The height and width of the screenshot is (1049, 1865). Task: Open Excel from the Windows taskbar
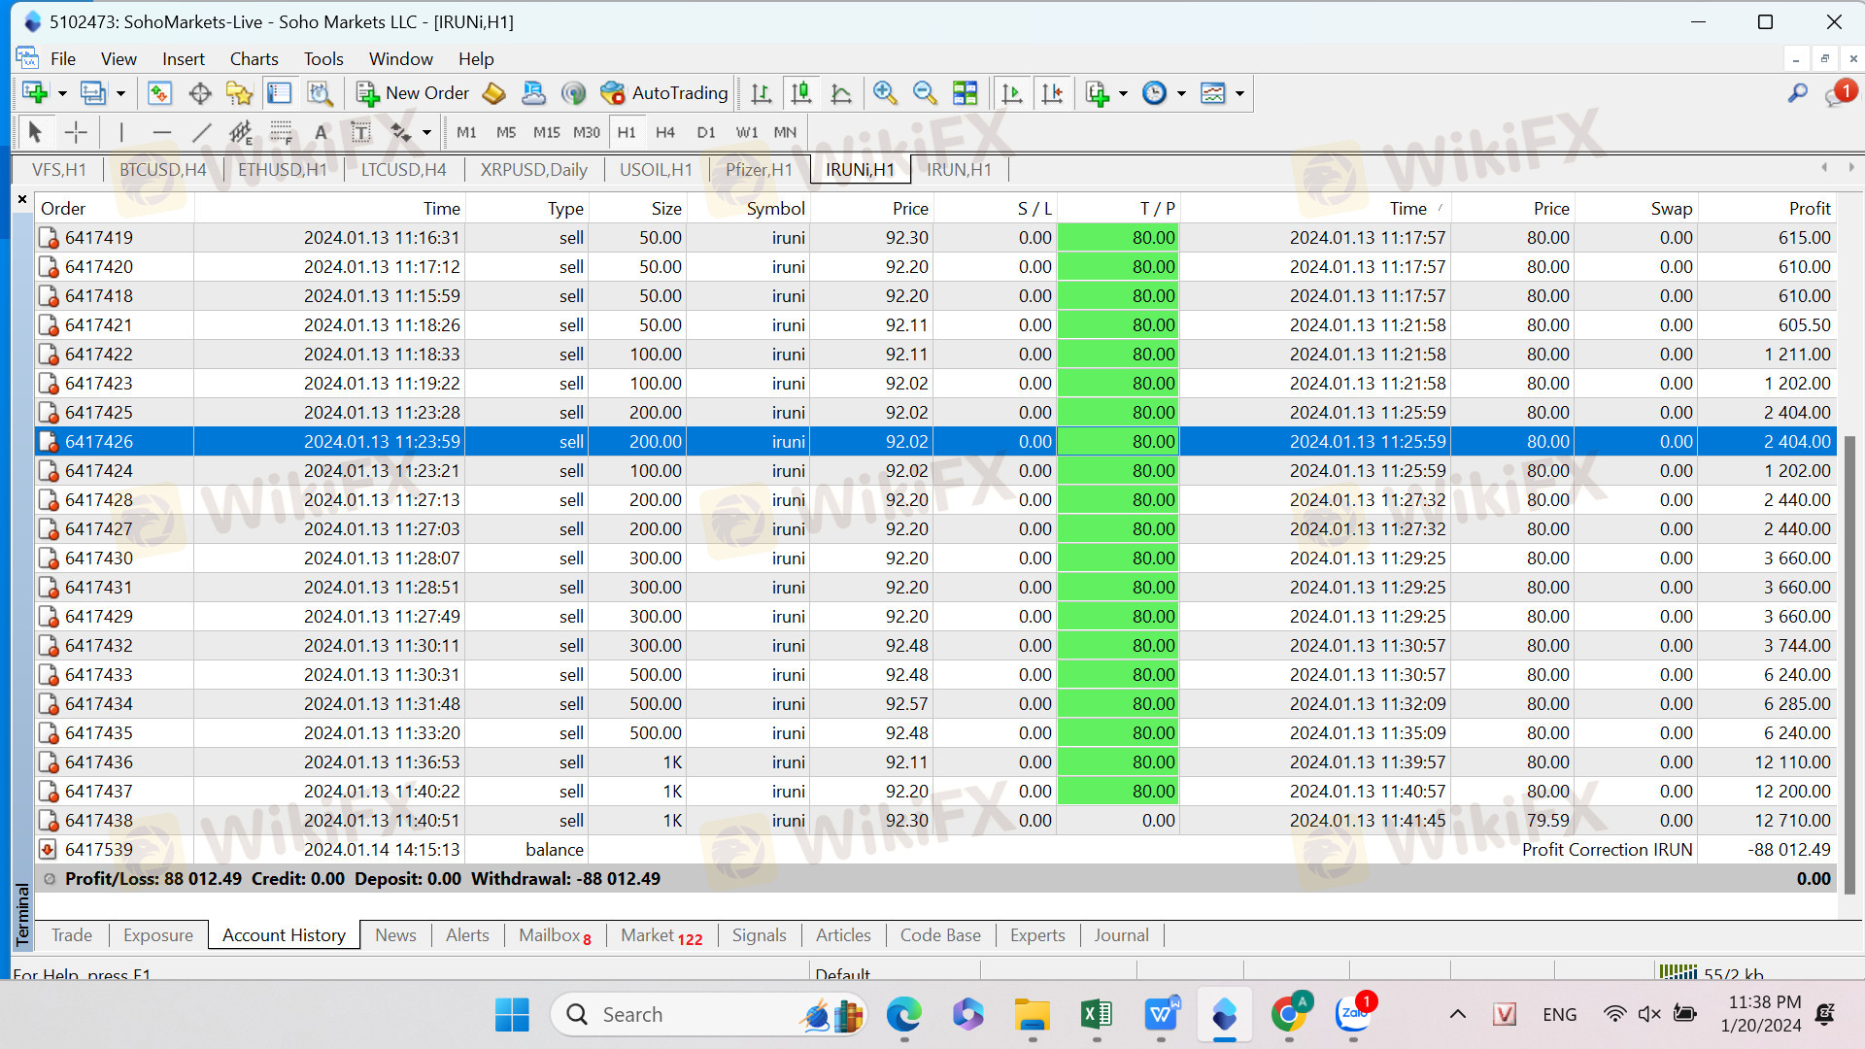[1096, 1015]
